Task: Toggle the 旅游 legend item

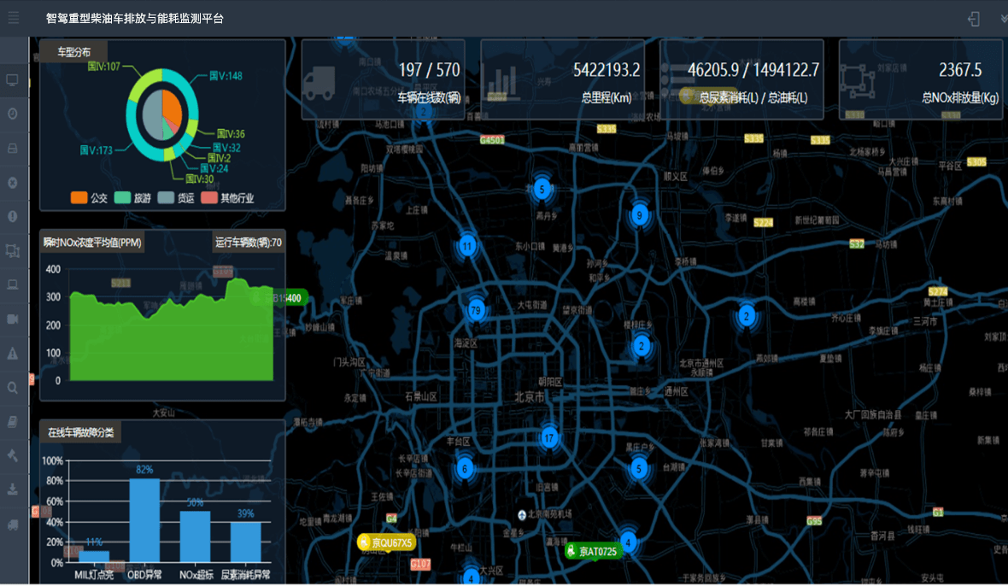Action: pos(132,198)
